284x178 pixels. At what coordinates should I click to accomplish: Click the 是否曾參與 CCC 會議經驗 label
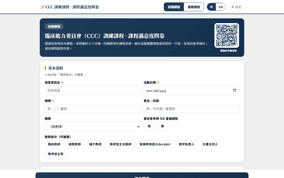[161, 119]
